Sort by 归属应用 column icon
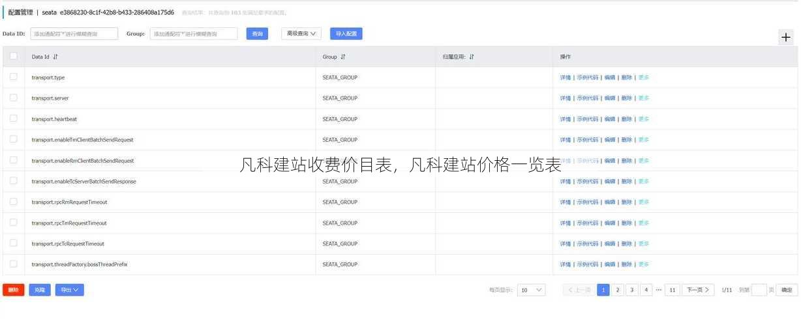The width and height of the screenshot is (801, 319). click(x=472, y=57)
